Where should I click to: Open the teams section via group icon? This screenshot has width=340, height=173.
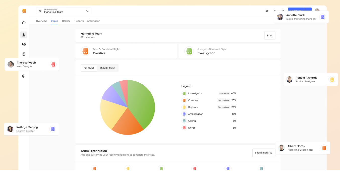(x=24, y=44)
